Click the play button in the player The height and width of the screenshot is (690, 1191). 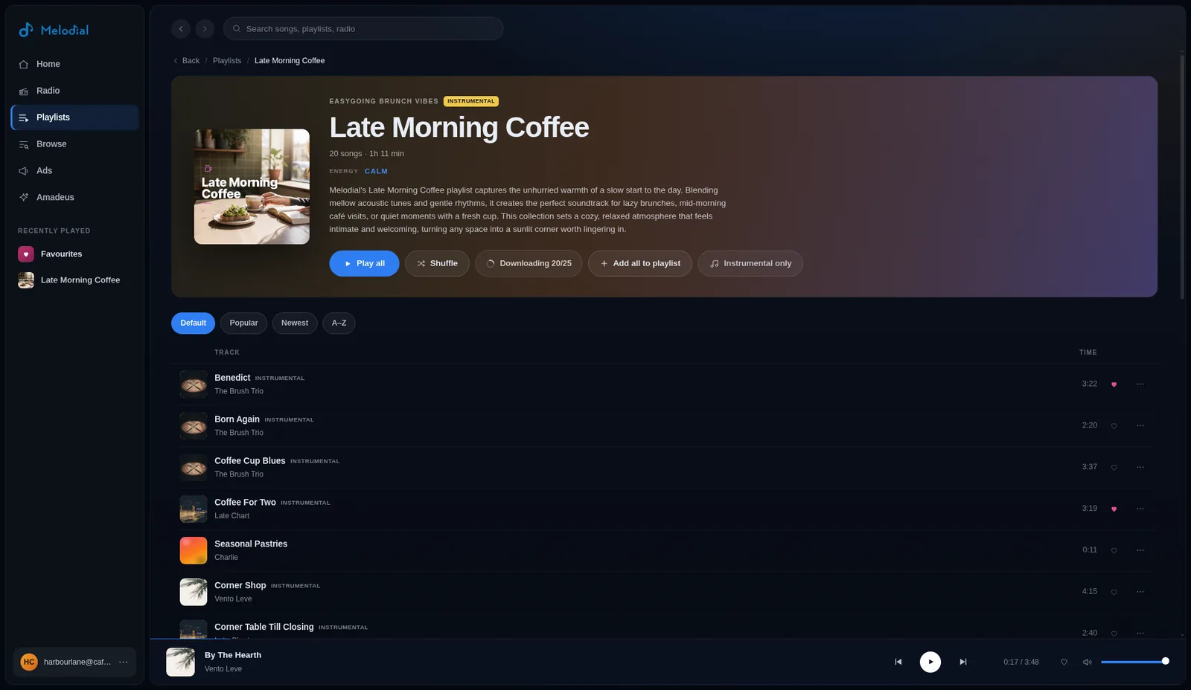pyautogui.click(x=930, y=662)
